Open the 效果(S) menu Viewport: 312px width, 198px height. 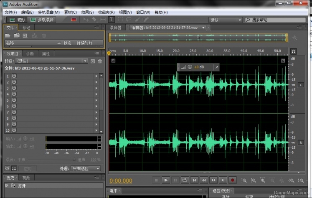coord(87,13)
